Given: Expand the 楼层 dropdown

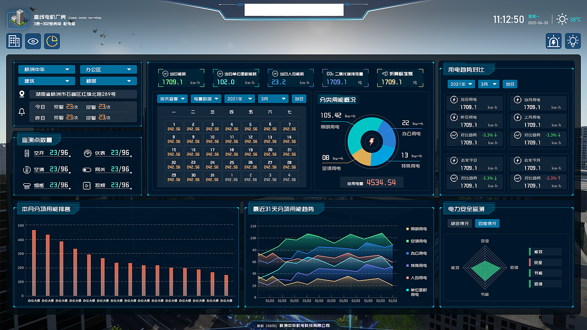Looking at the screenshot, I should [108, 81].
